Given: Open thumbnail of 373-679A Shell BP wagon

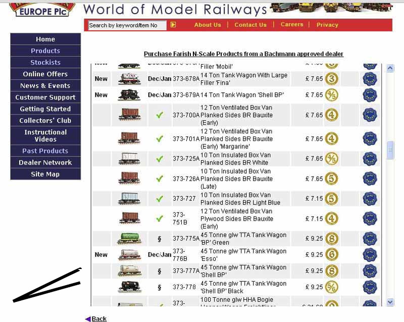Looking at the screenshot, I should [x=129, y=95].
